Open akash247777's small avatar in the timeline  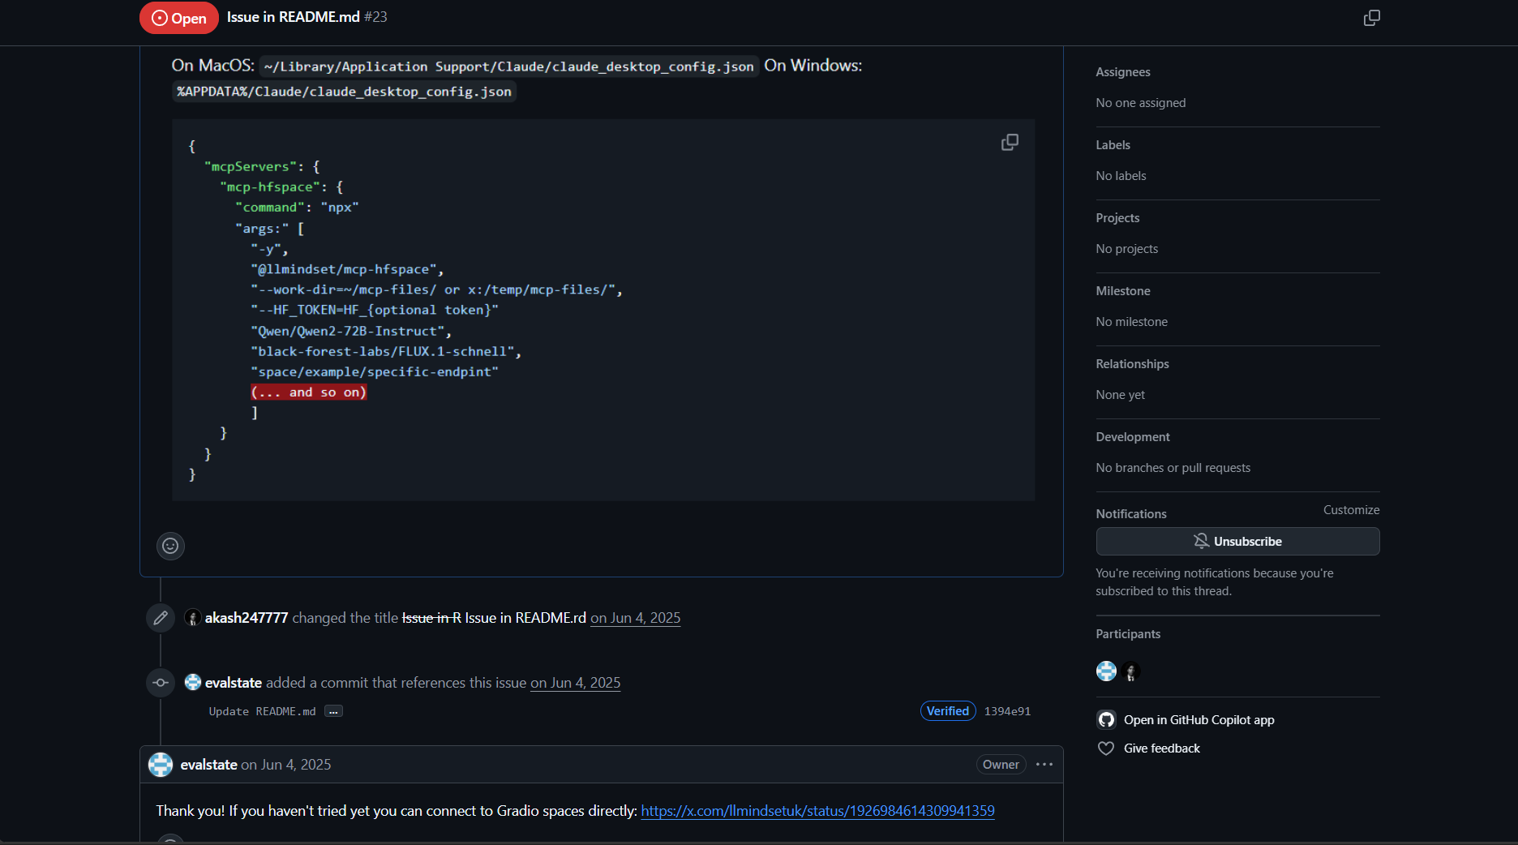[x=193, y=618]
